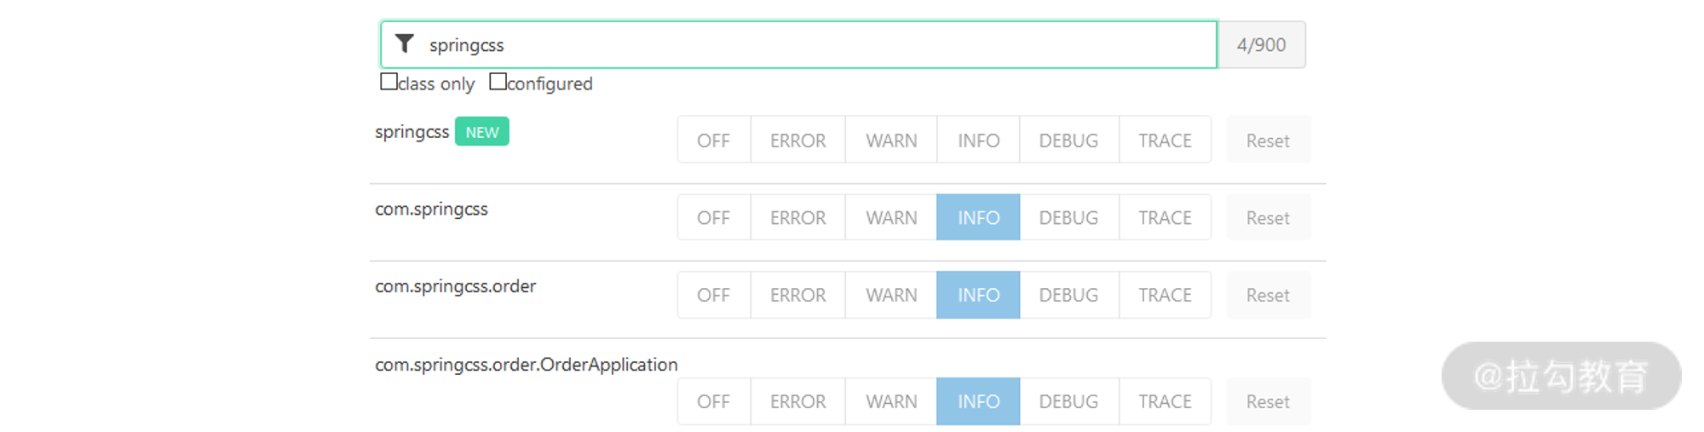The width and height of the screenshot is (1704, 432).
Task: Set com.springcss.order logger to DEBUG
Action: [1068, 295]
